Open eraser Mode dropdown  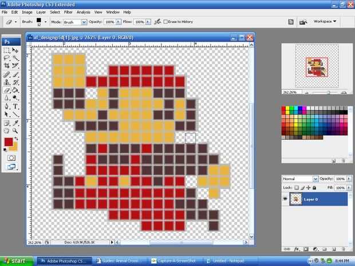point(84,22)
